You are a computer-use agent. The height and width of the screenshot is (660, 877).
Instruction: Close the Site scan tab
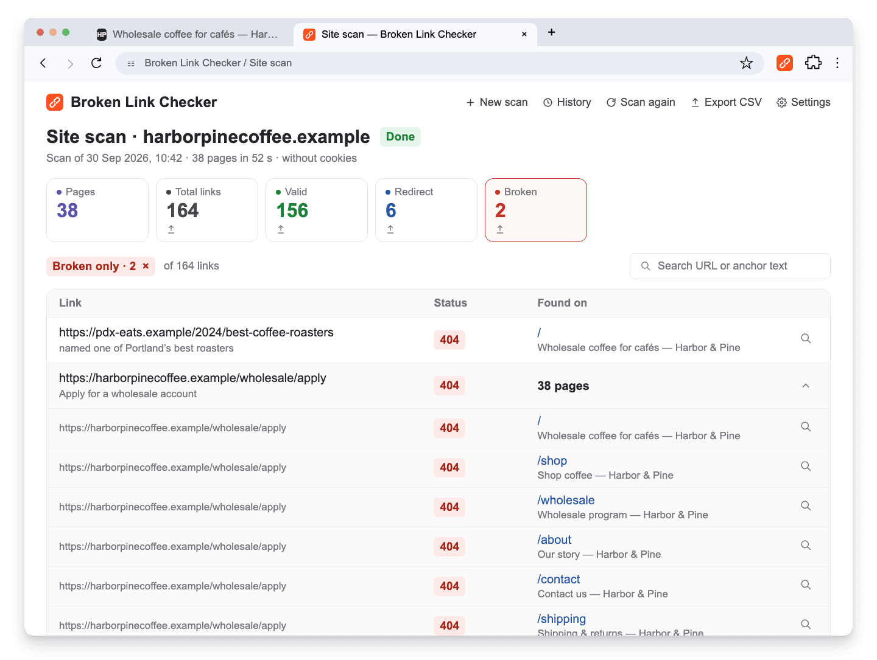524,35
